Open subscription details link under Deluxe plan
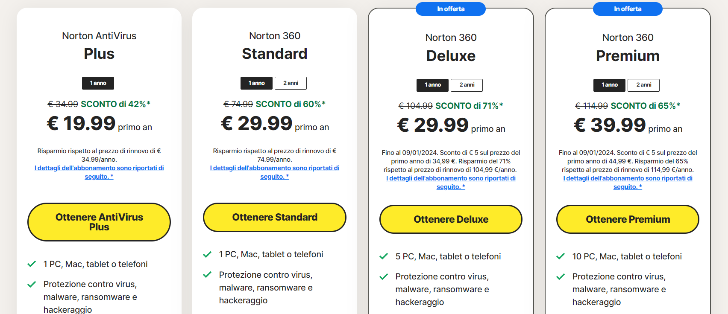 click(x=451, y=178)
